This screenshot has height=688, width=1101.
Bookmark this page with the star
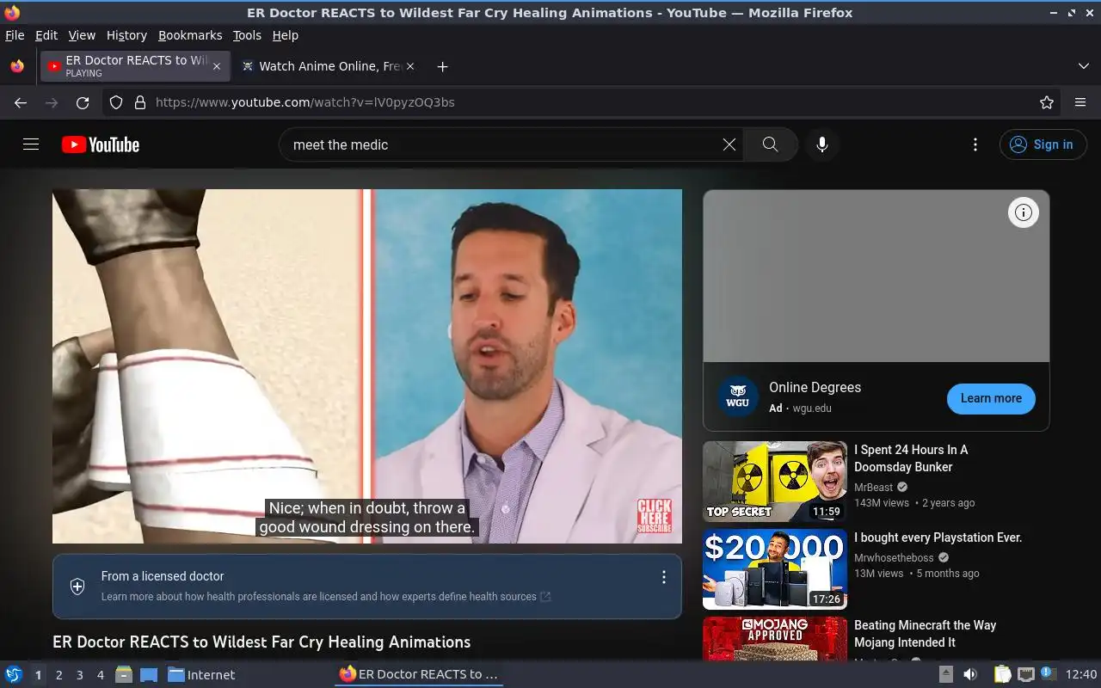(x=1047, y=102)
